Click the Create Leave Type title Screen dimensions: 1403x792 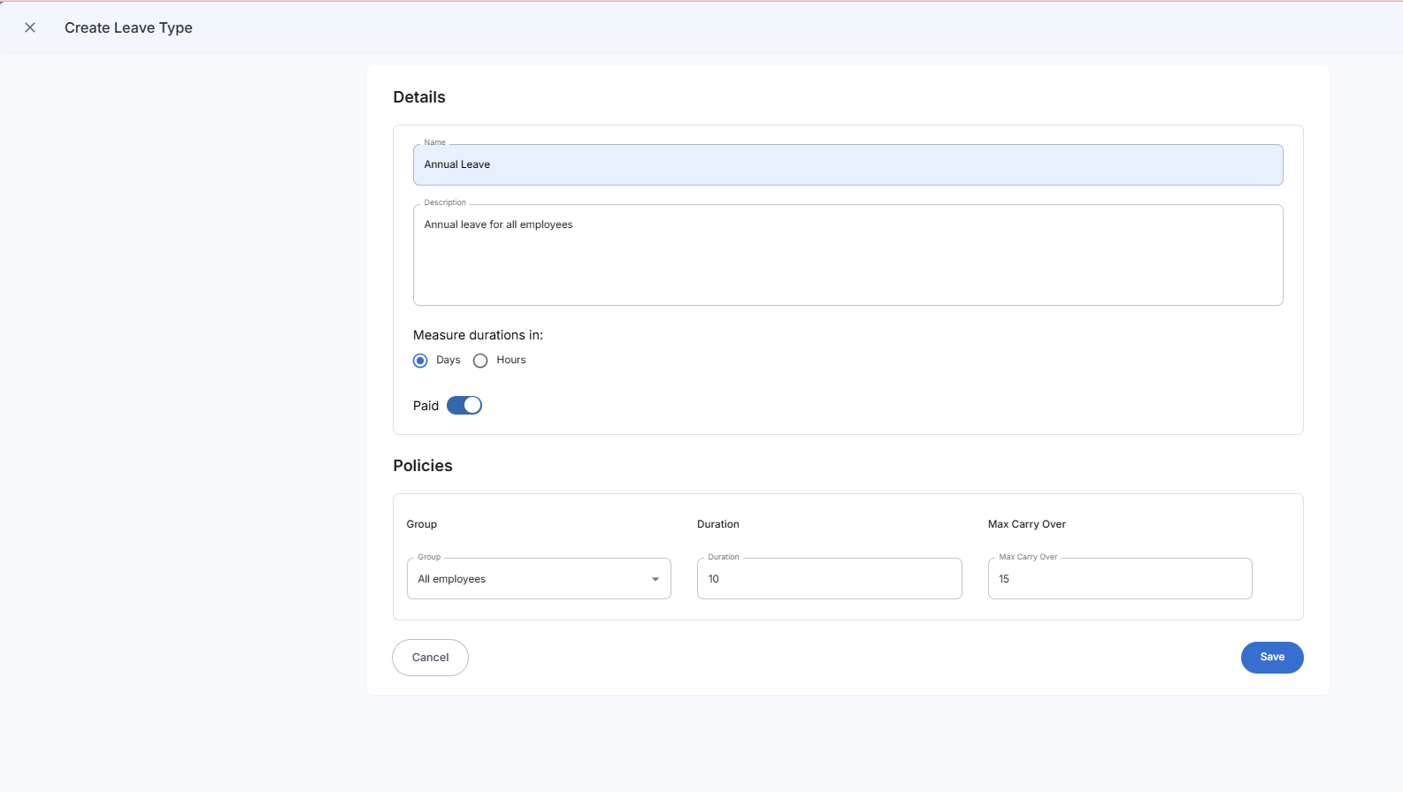pyautogui.click(x=128, y=27)
